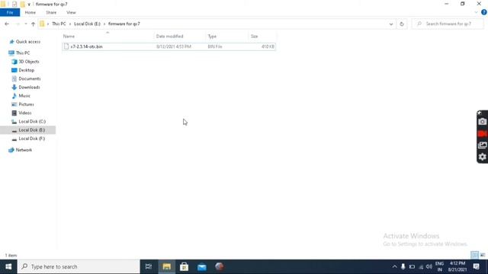Open the recorder settings gear
This screenshot has width=488, height=274.
tap(483, 158)
